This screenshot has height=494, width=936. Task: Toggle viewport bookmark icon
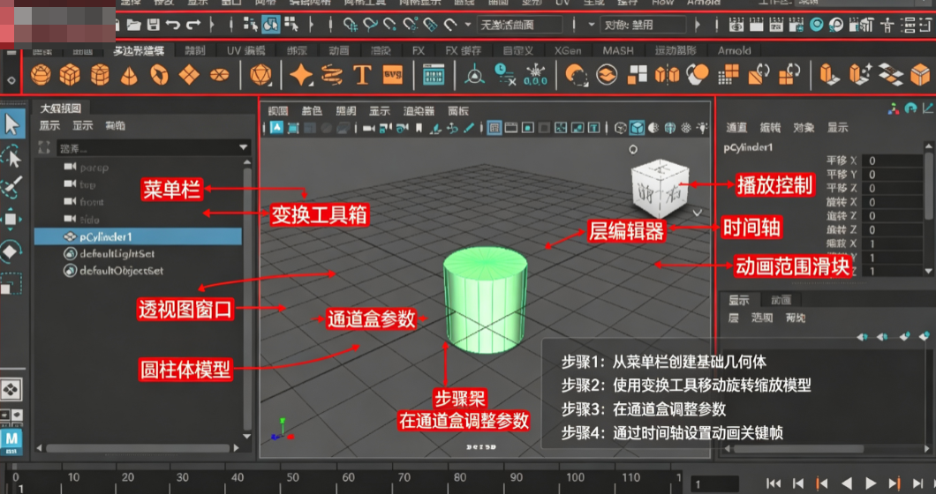click(419, 128)
